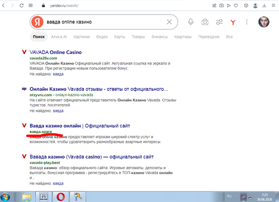
Task: Start voice search with microphone icon
Action: coord(191,22)
